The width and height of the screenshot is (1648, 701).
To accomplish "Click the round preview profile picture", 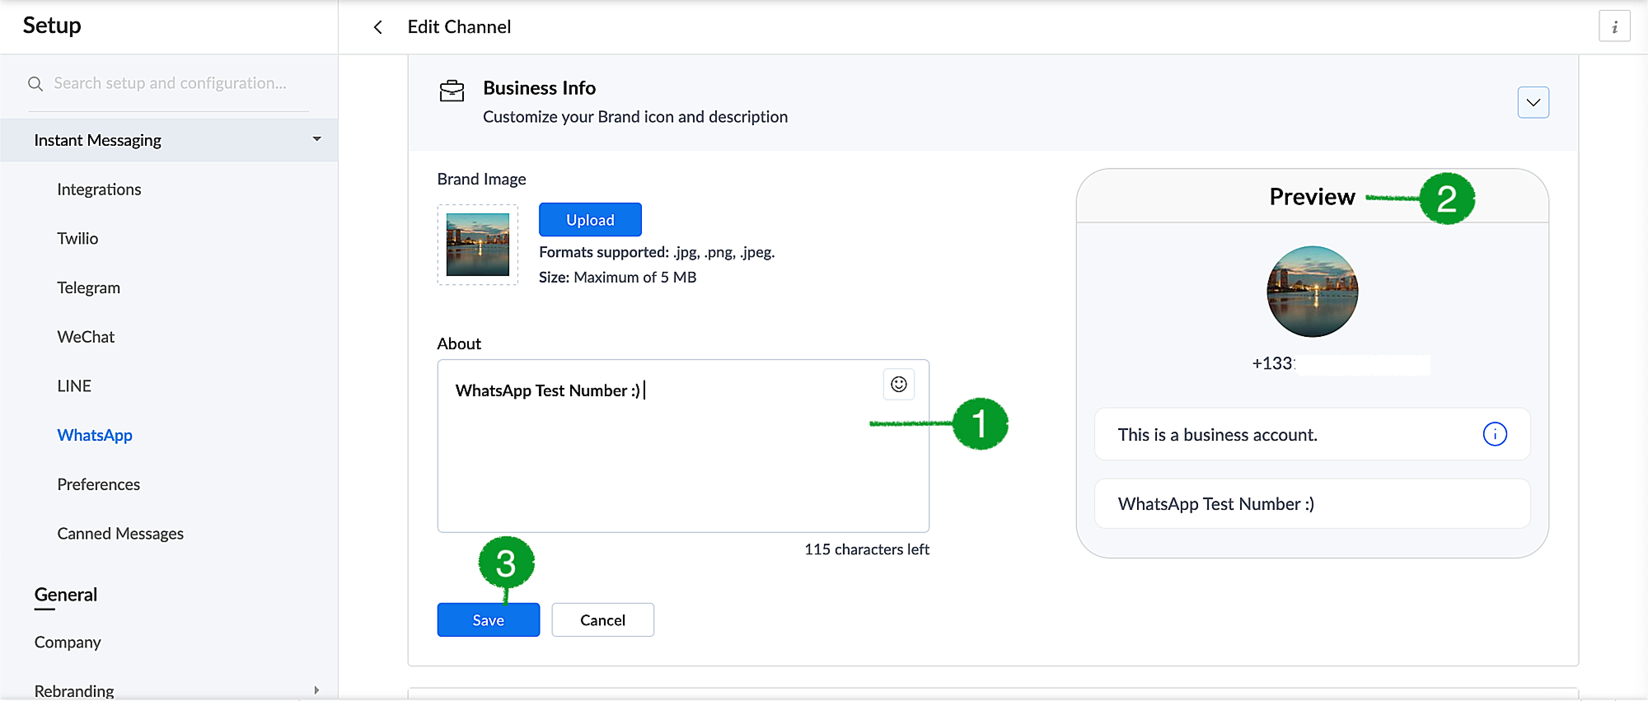I will 1311,292.
